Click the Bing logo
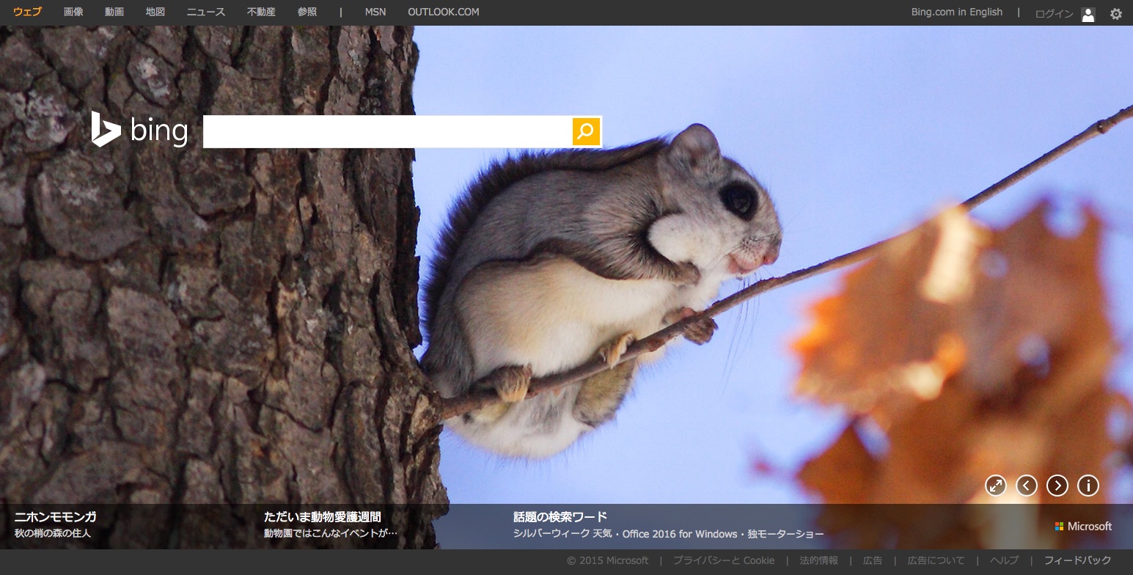1133x575 pixels. coord(139,131)
